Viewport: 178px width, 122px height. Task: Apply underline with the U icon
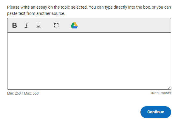tap(38, 25)
